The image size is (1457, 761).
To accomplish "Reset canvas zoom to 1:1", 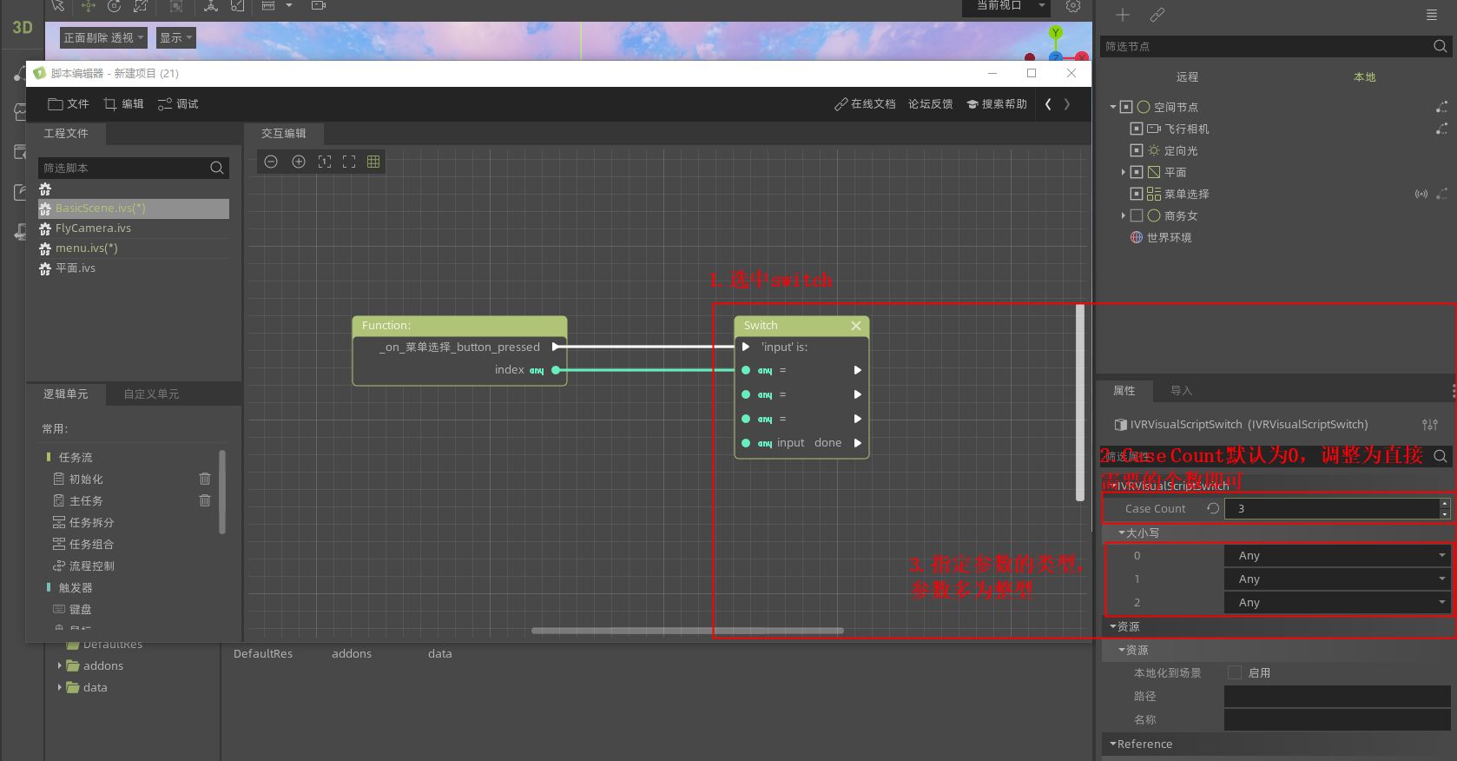I will (x=325, y=162).
